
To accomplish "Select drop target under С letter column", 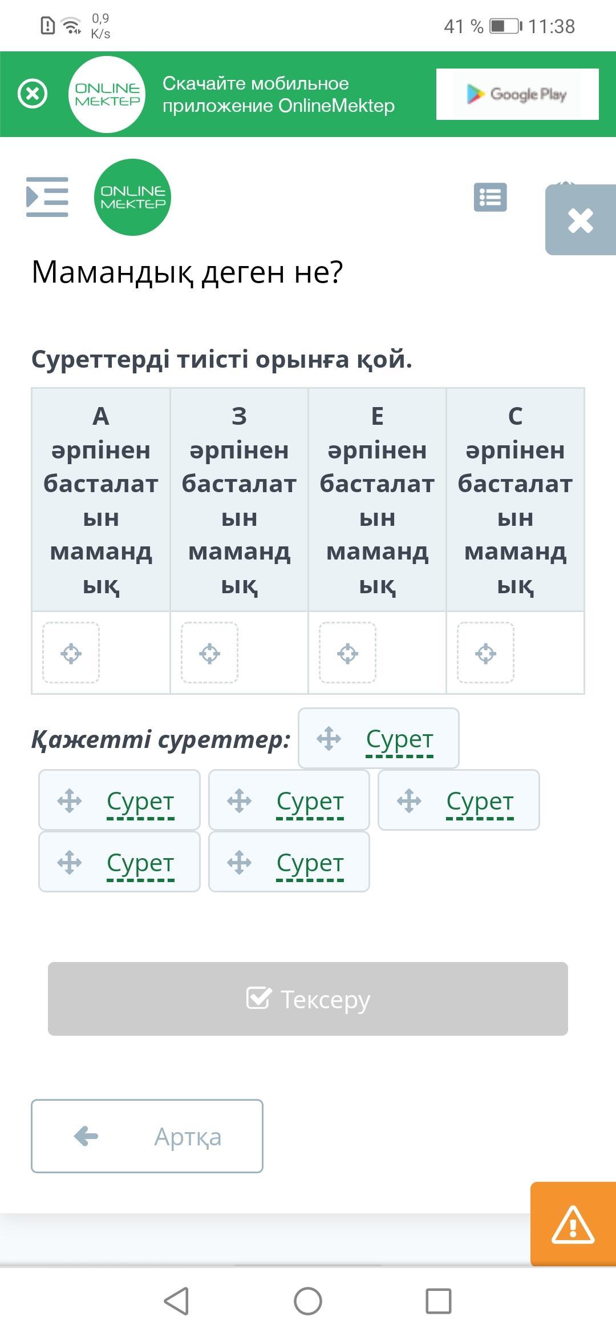I will click(x=485, y=653).
